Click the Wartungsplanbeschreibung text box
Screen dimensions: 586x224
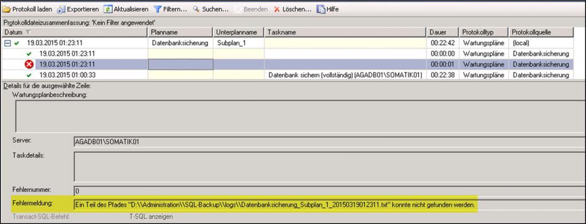(x=300, y=116)
